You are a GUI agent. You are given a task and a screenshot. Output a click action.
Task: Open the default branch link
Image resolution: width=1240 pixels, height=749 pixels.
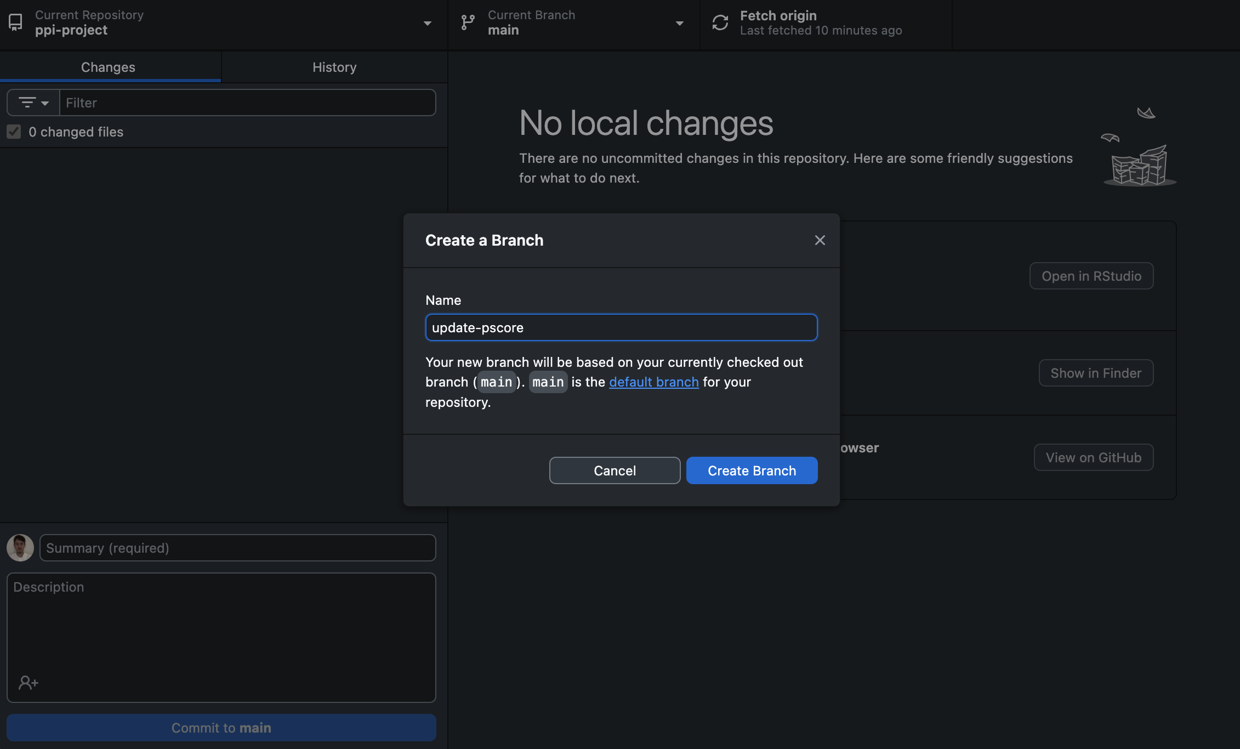pos(653,382)
